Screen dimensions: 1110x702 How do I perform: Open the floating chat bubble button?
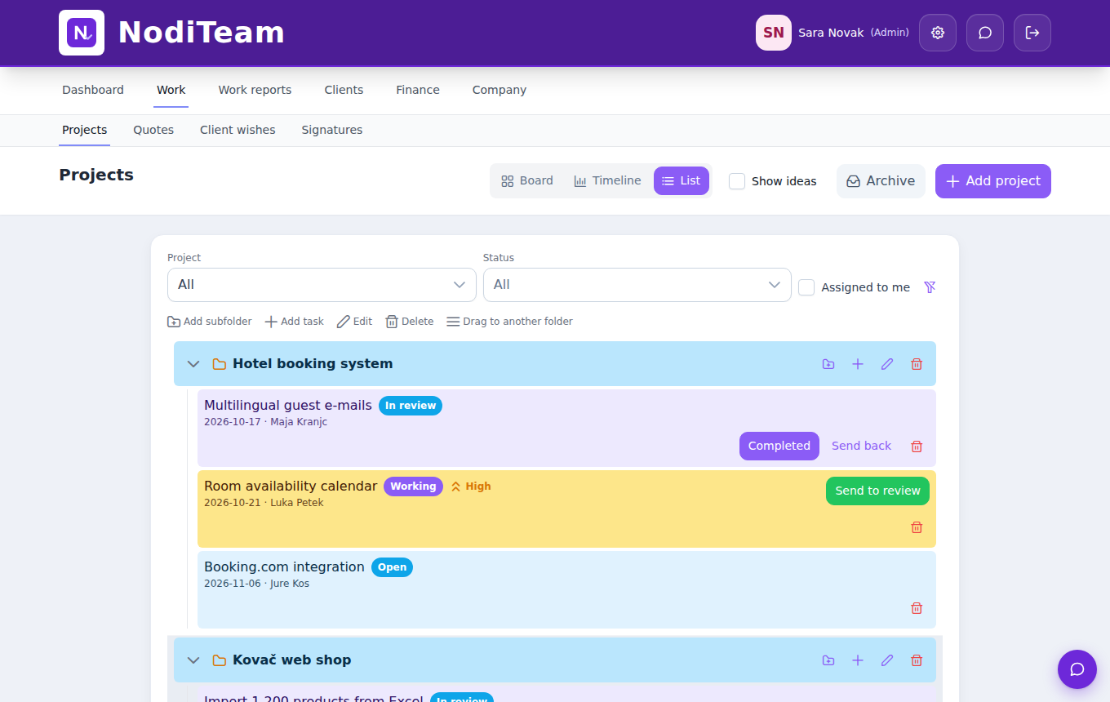tap(1077, 669)
